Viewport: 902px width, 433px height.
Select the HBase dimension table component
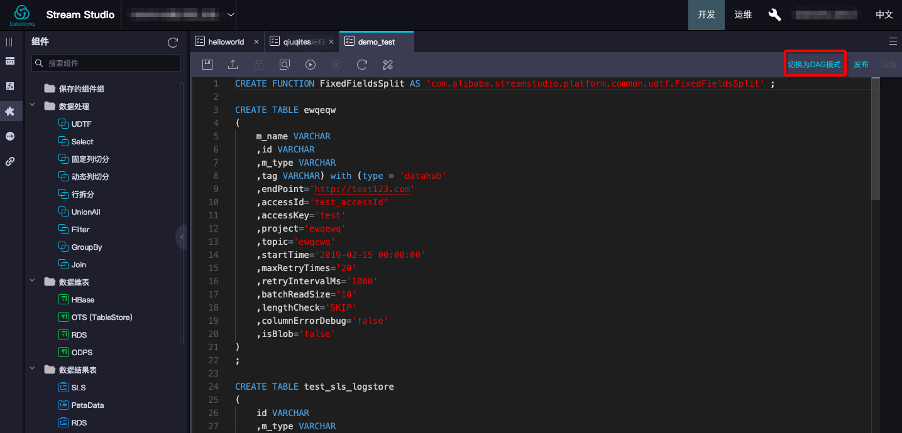(77, 300)
